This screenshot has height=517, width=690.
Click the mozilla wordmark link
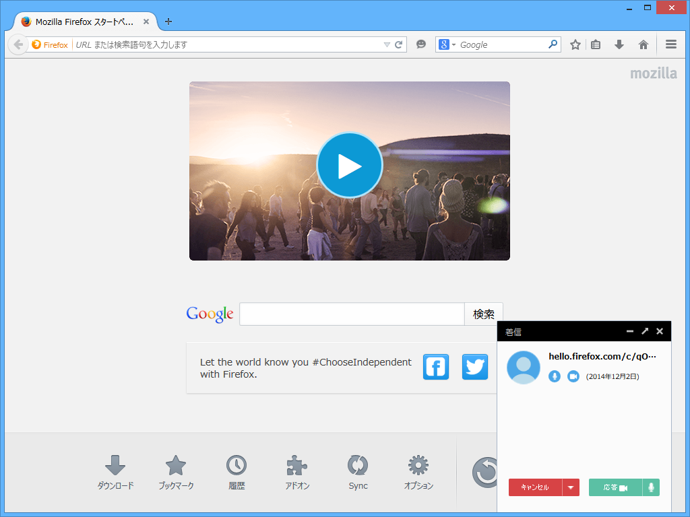click(654, 73)
